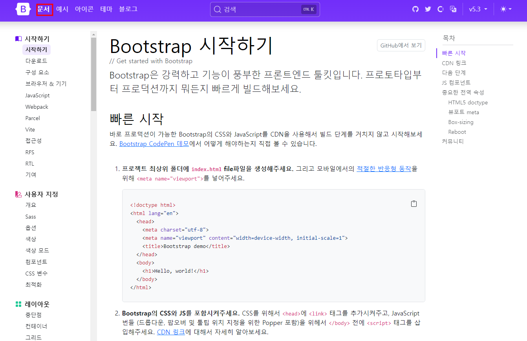This screenshot has height=341, width=527.
Task: Open Vite in the sidebar
Action: click(x=30, y=129)
